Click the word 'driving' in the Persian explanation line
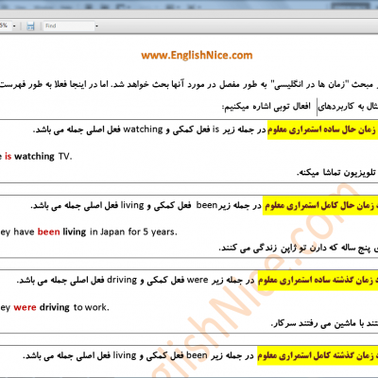 (x=122, y=280)
